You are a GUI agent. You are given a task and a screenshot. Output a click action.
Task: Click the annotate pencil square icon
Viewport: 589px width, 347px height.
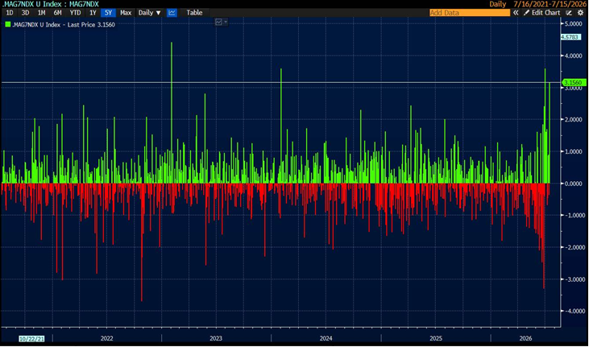click(569, 13)
